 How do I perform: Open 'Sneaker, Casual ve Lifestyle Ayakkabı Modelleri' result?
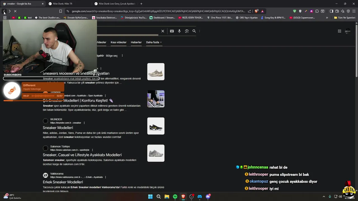click(x=82, y=155)
